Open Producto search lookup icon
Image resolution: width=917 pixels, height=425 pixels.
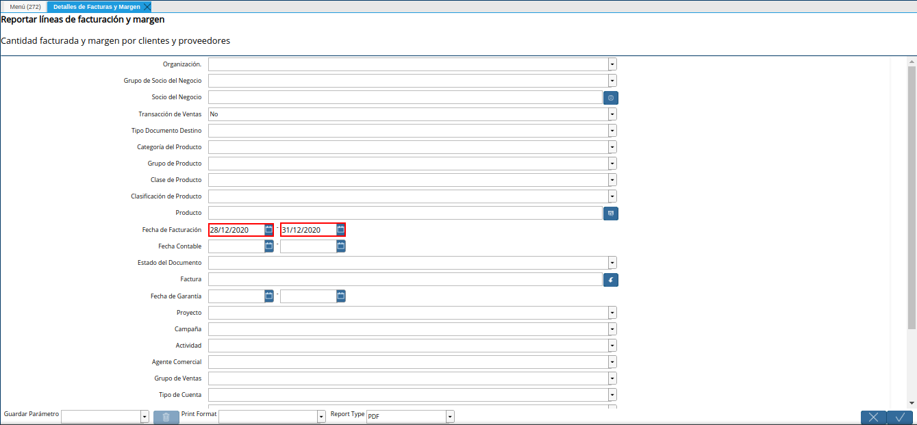[x=611, y=214]
